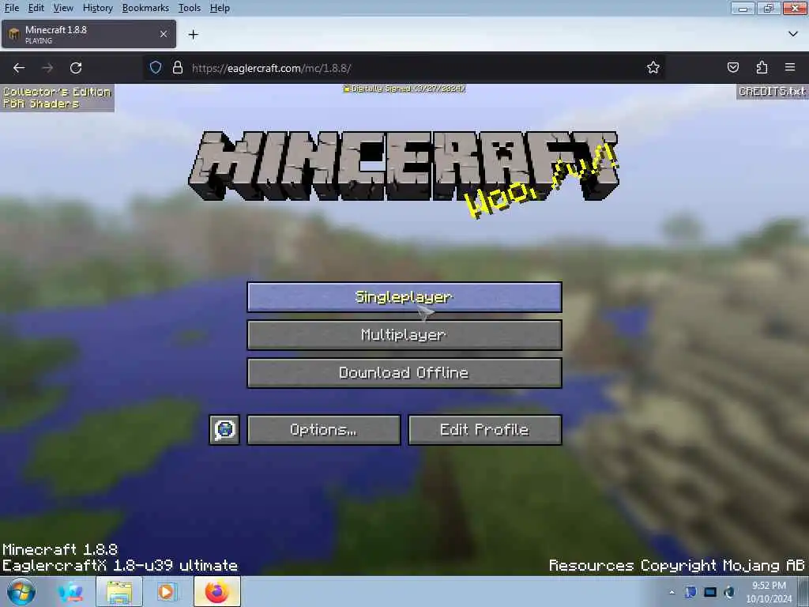Open the Action Center flag tray icon
The image size is (809, 607).
[690, 592]
